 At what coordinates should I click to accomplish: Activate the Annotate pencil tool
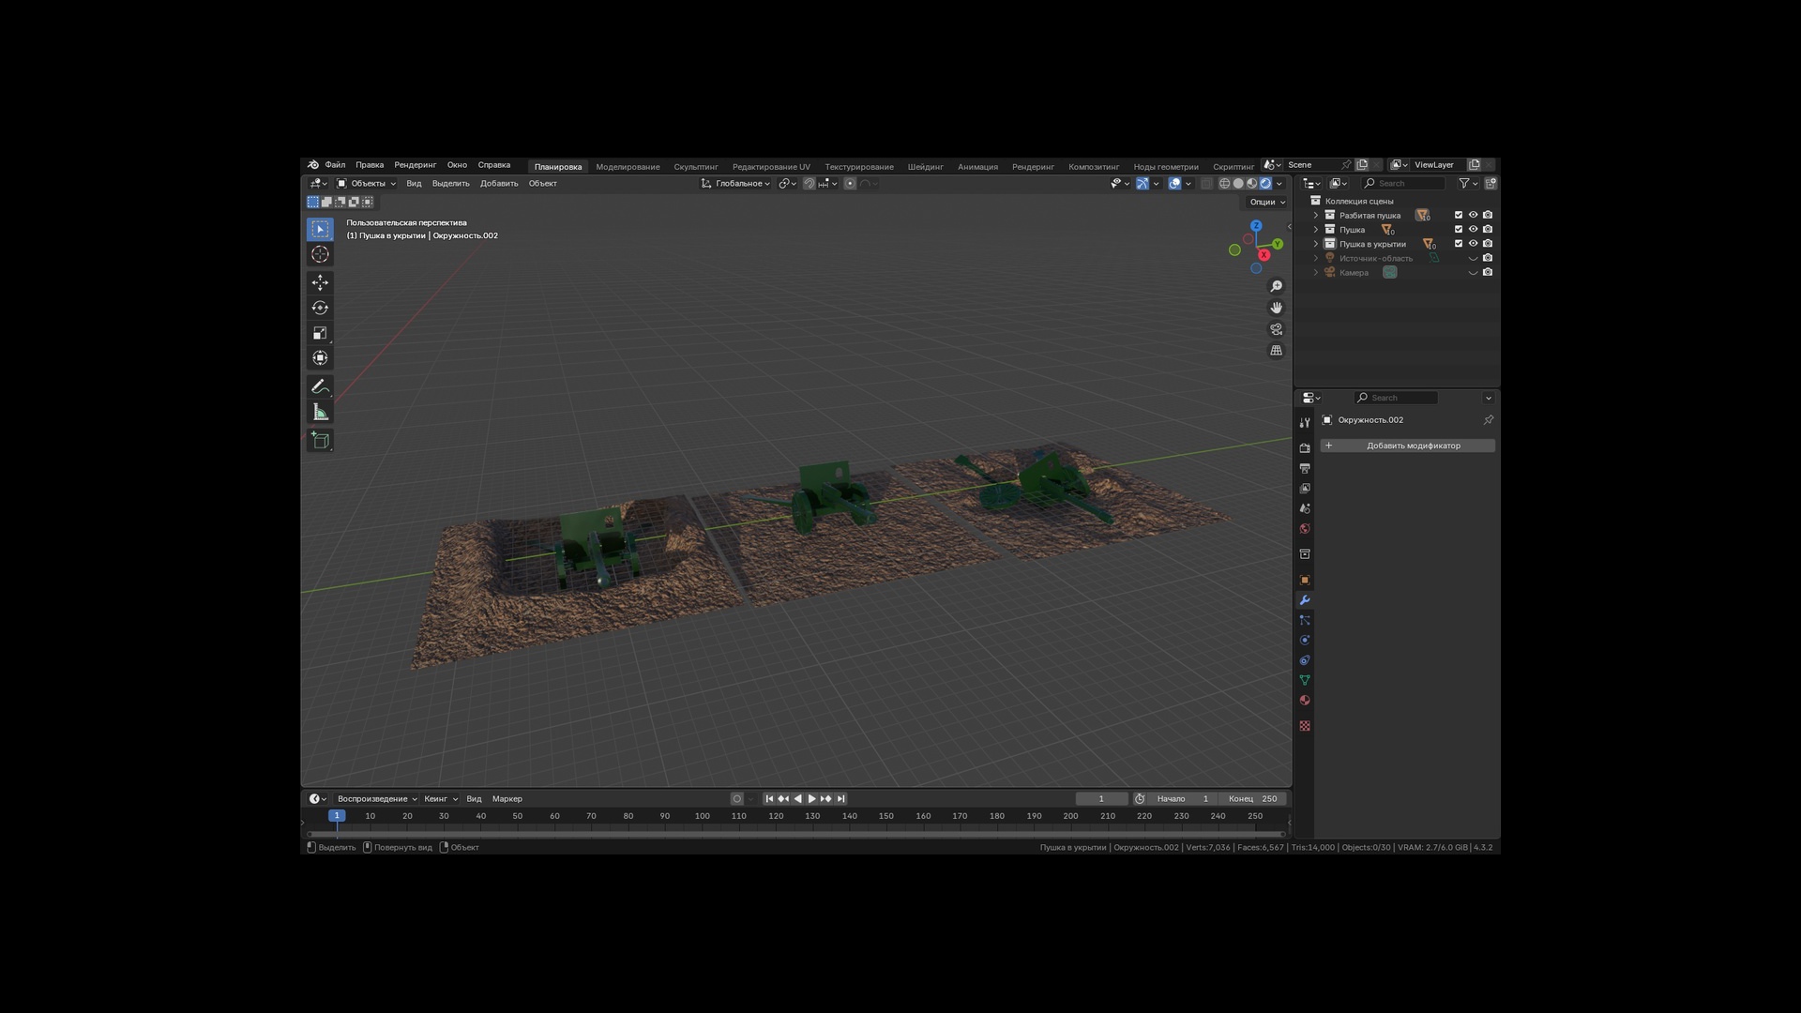tap(320, 386)
